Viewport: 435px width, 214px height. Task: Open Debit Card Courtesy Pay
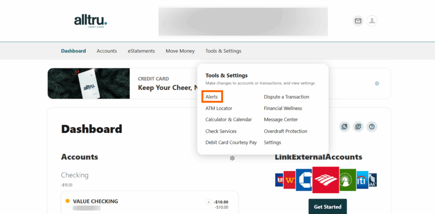pos(231,143)
